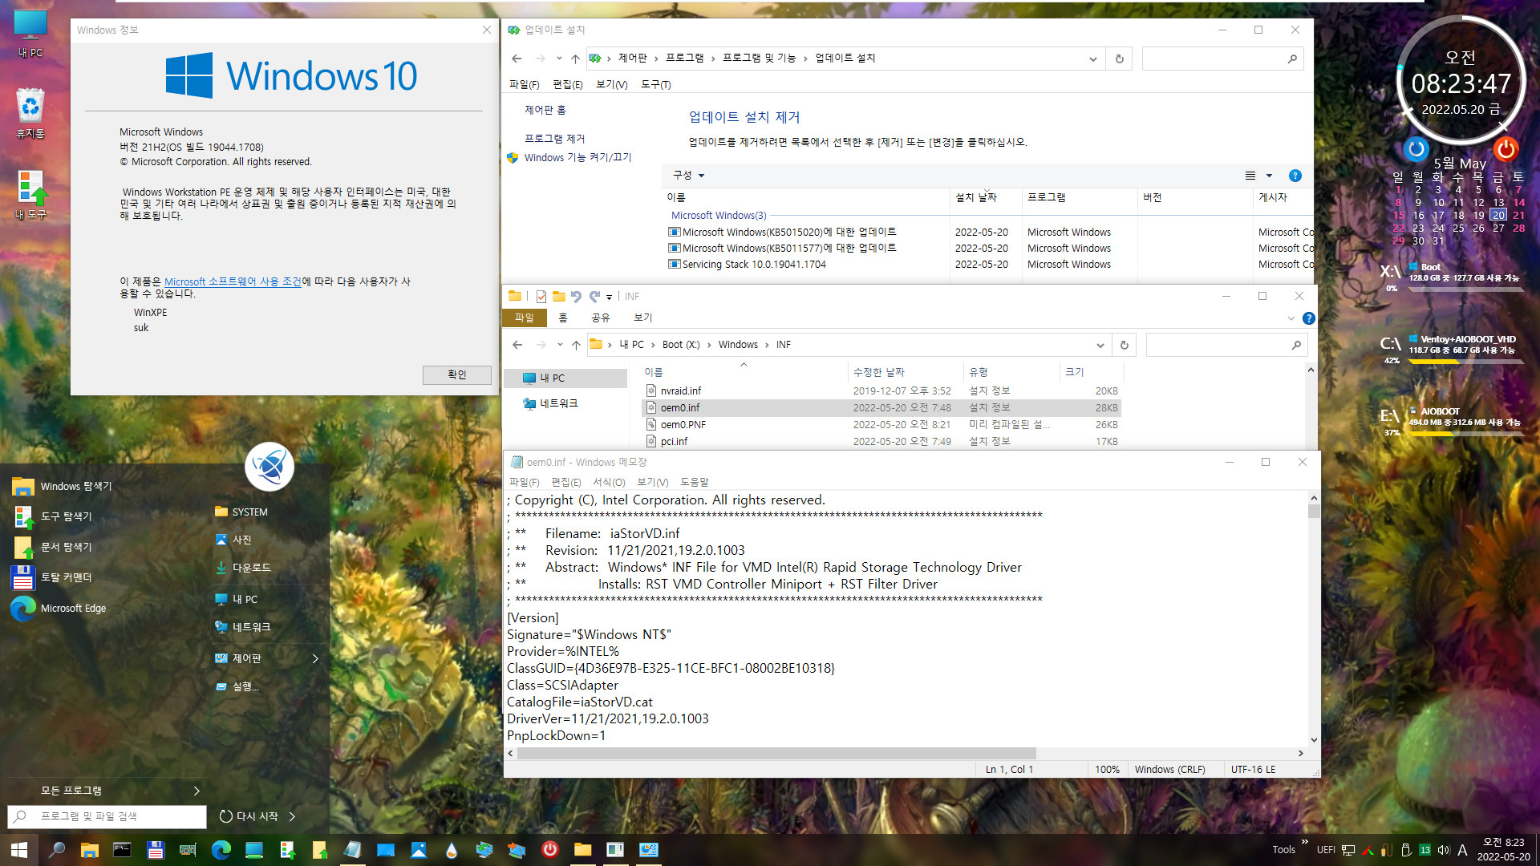Open Windows 기능 켜기/끄기 link
The image size is (1540, 866).
tap(577, 157)
